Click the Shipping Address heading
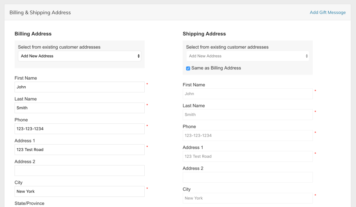The image size is (356, 207). point(204,34)
